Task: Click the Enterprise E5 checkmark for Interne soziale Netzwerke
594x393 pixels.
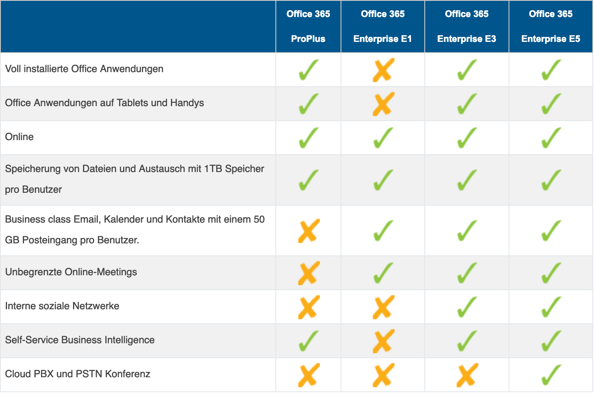Action: pyautogui.click(x=551, y=307)
